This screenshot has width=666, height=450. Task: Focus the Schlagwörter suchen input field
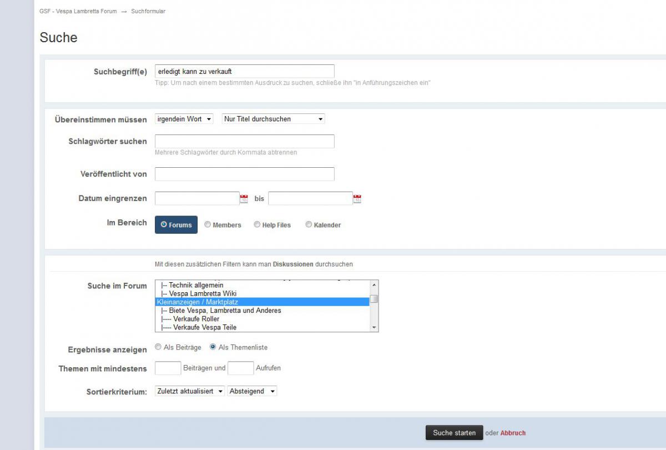pyautogui.click(x=244, y=142)
